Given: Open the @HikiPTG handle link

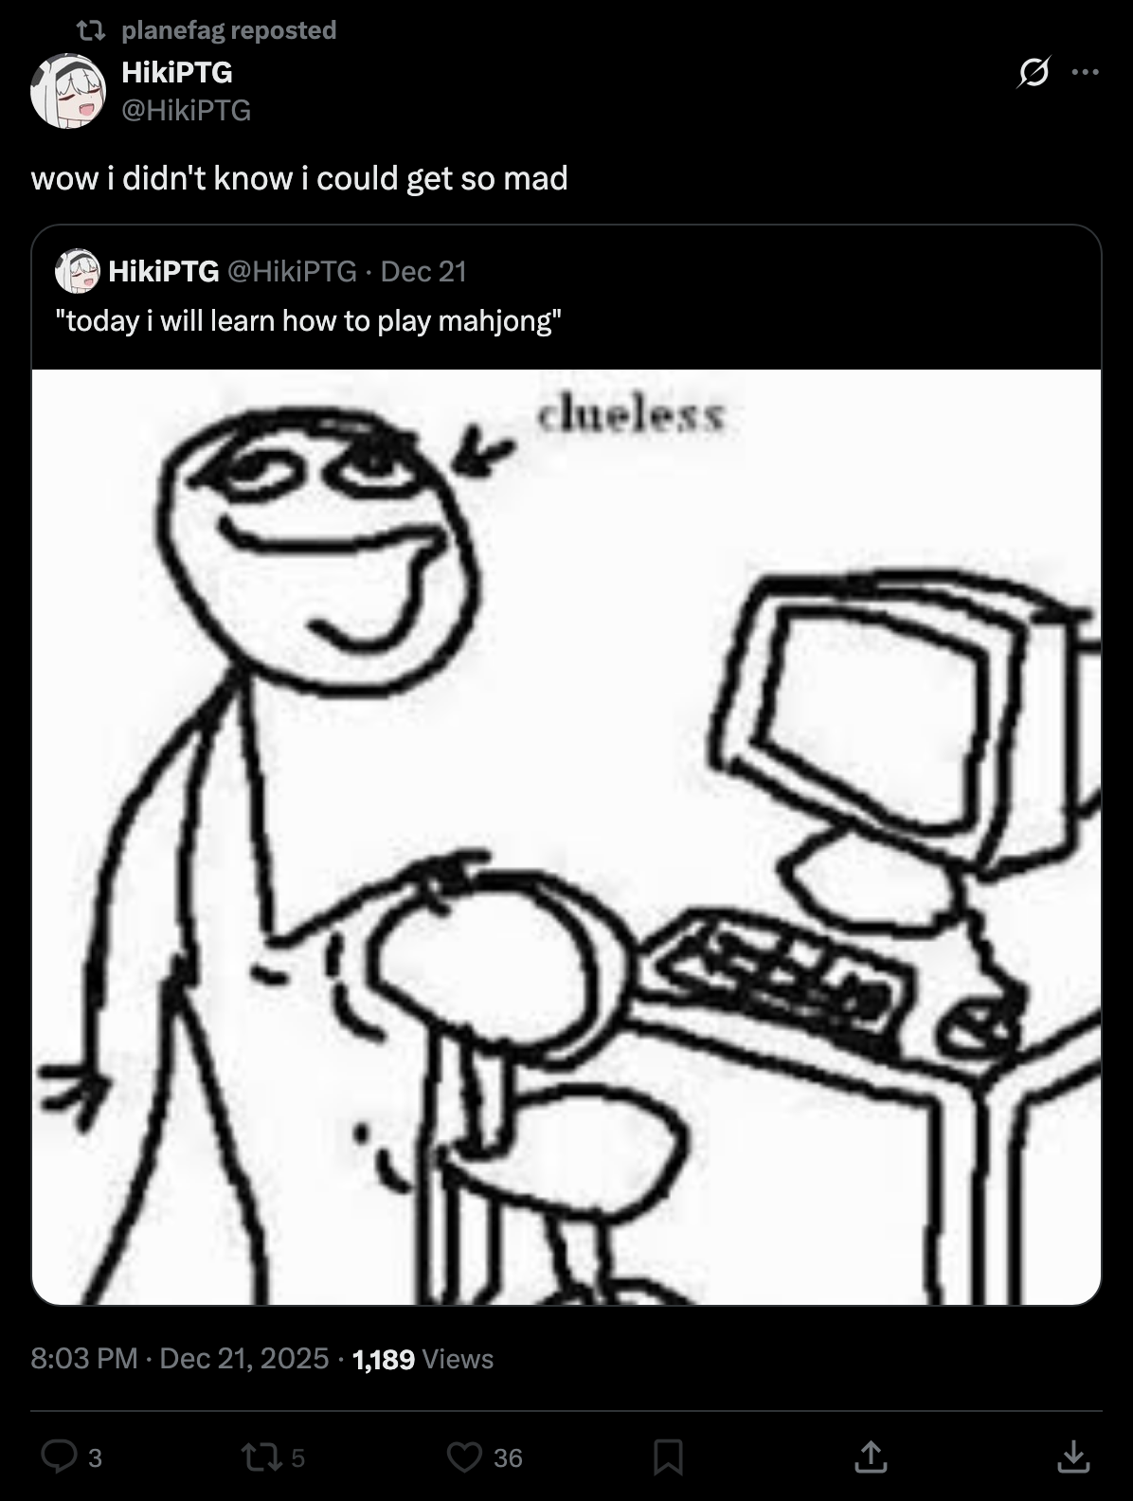Looking at the screenshot, I should pos(187,111).
